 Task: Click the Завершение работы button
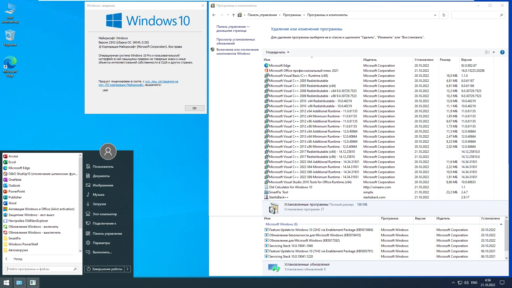(105, 269)
